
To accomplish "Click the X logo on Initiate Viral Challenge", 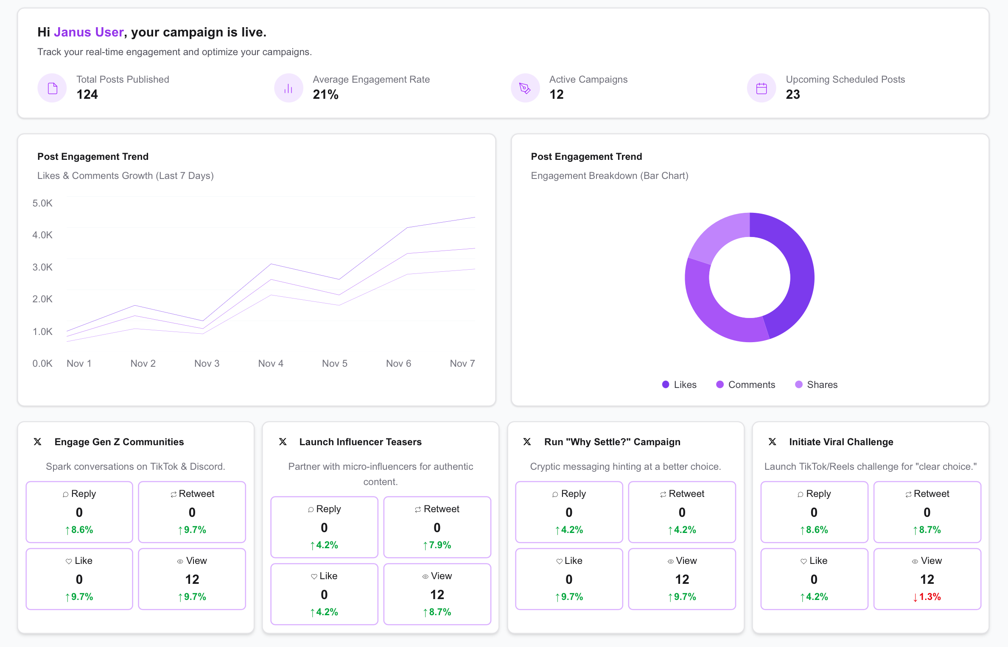I will point(772,442).
